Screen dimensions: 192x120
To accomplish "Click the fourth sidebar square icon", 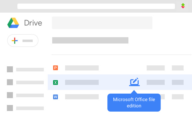I will coord(10,108).
